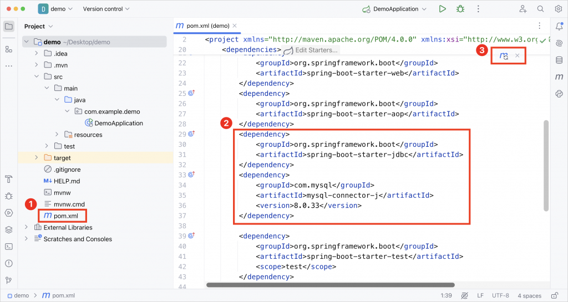Viewport: 568px width, 302px height.
Task: Click the gutter icon at line 39
Action: tap(191, 236)
